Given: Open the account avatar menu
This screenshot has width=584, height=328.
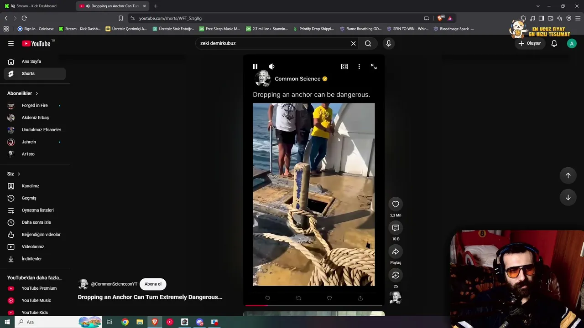Looking at the screenshot, I should point(572,43).
